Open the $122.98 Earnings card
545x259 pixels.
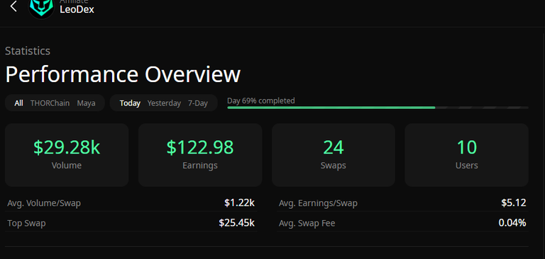200,155
